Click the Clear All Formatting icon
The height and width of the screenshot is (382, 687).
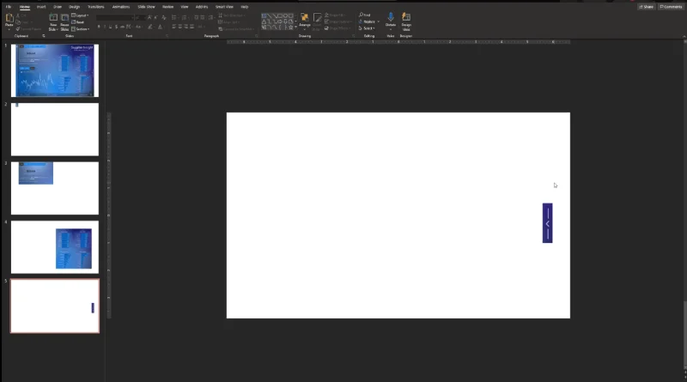pos(164,17)
